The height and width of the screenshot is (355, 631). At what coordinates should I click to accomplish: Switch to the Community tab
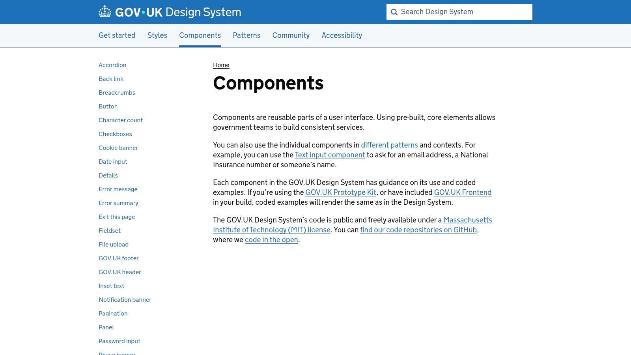click(x=291, y=35)
